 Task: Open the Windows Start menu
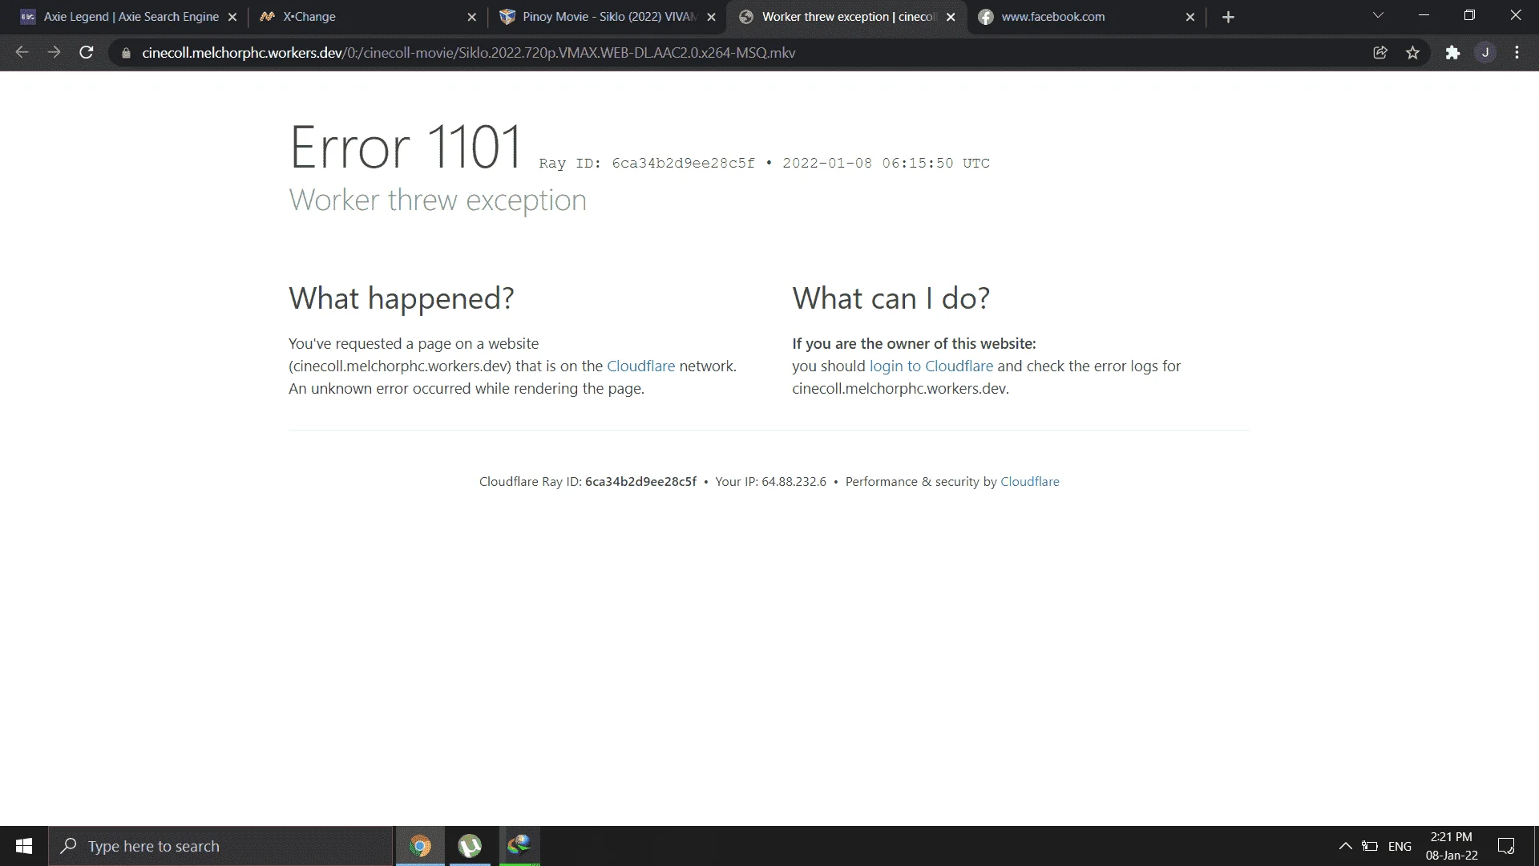click(x=24, y=846)
